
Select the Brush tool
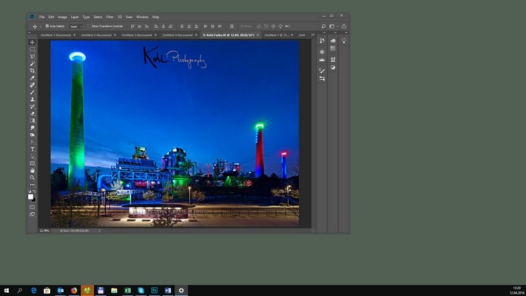click(32, 92)
